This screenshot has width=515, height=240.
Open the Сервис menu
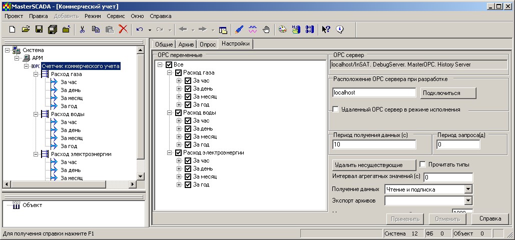(116, 16)
